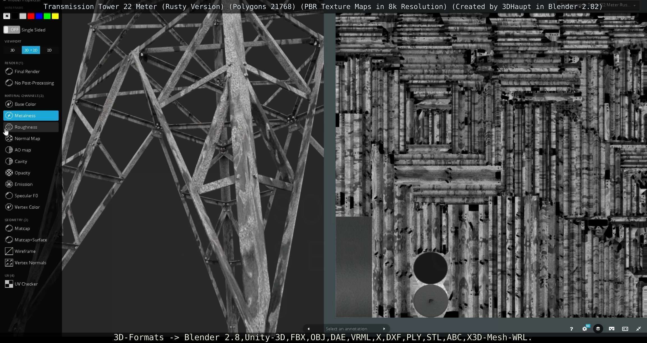The height and width of the screenshot is (343, 647).
Task: Disable wireframe with the X swatch
Action: [7, 16]
